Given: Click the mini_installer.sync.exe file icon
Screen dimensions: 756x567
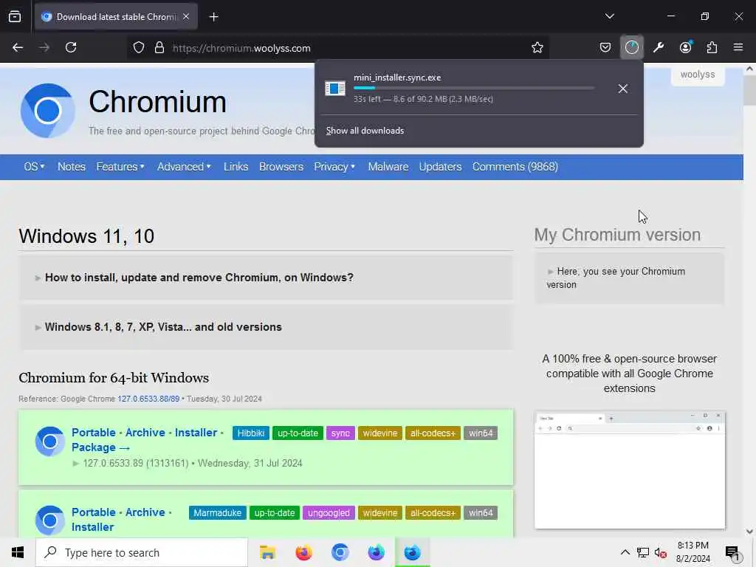Looking at the screenshot, I should click(x=335, y=89).
